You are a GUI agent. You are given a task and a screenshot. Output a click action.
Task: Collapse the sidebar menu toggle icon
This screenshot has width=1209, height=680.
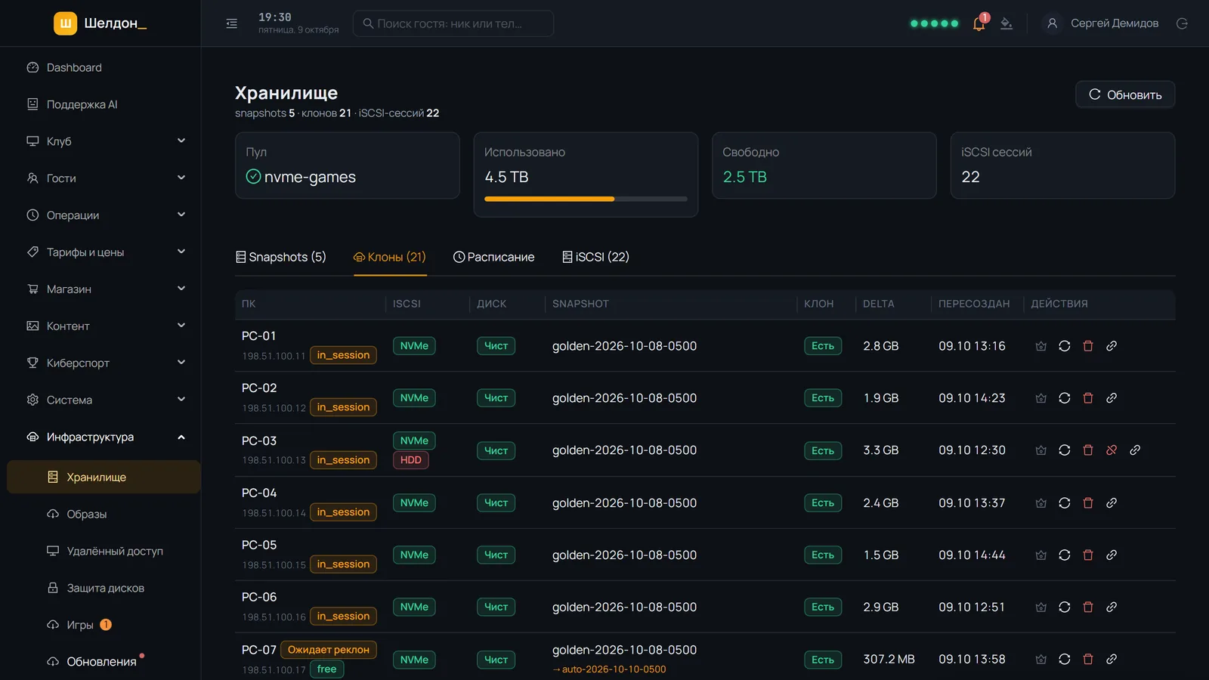pyautogui.click(x=232, y=23)
